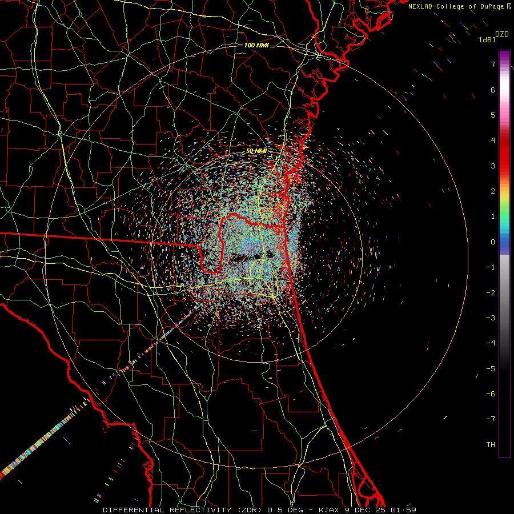
Task: Click the 3 value on the legend
Action: 493,166
